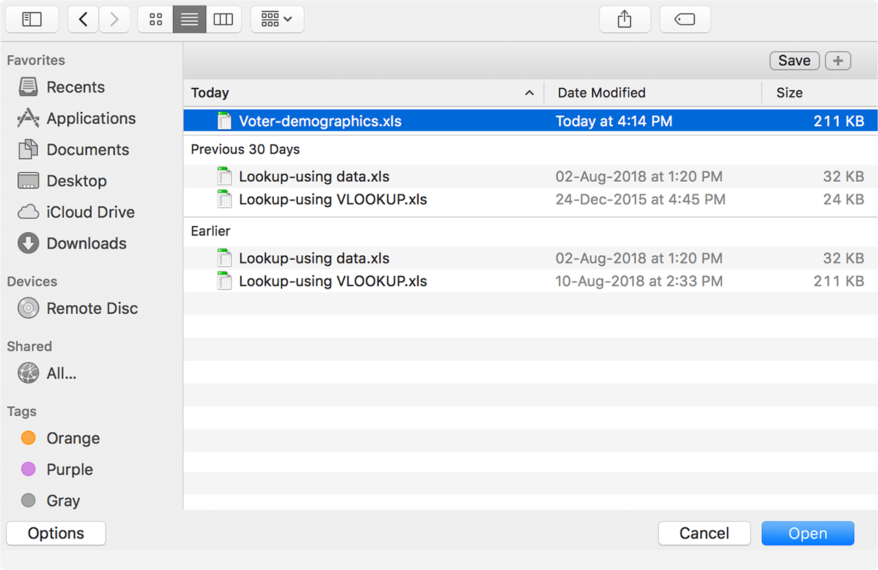Click icon of VLOOKUP file sized 24 KB
Screen dimensions: 878x570
coord(224,200)
